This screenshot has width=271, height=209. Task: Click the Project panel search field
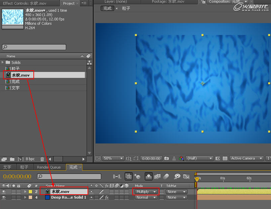(x=34, y=47)
